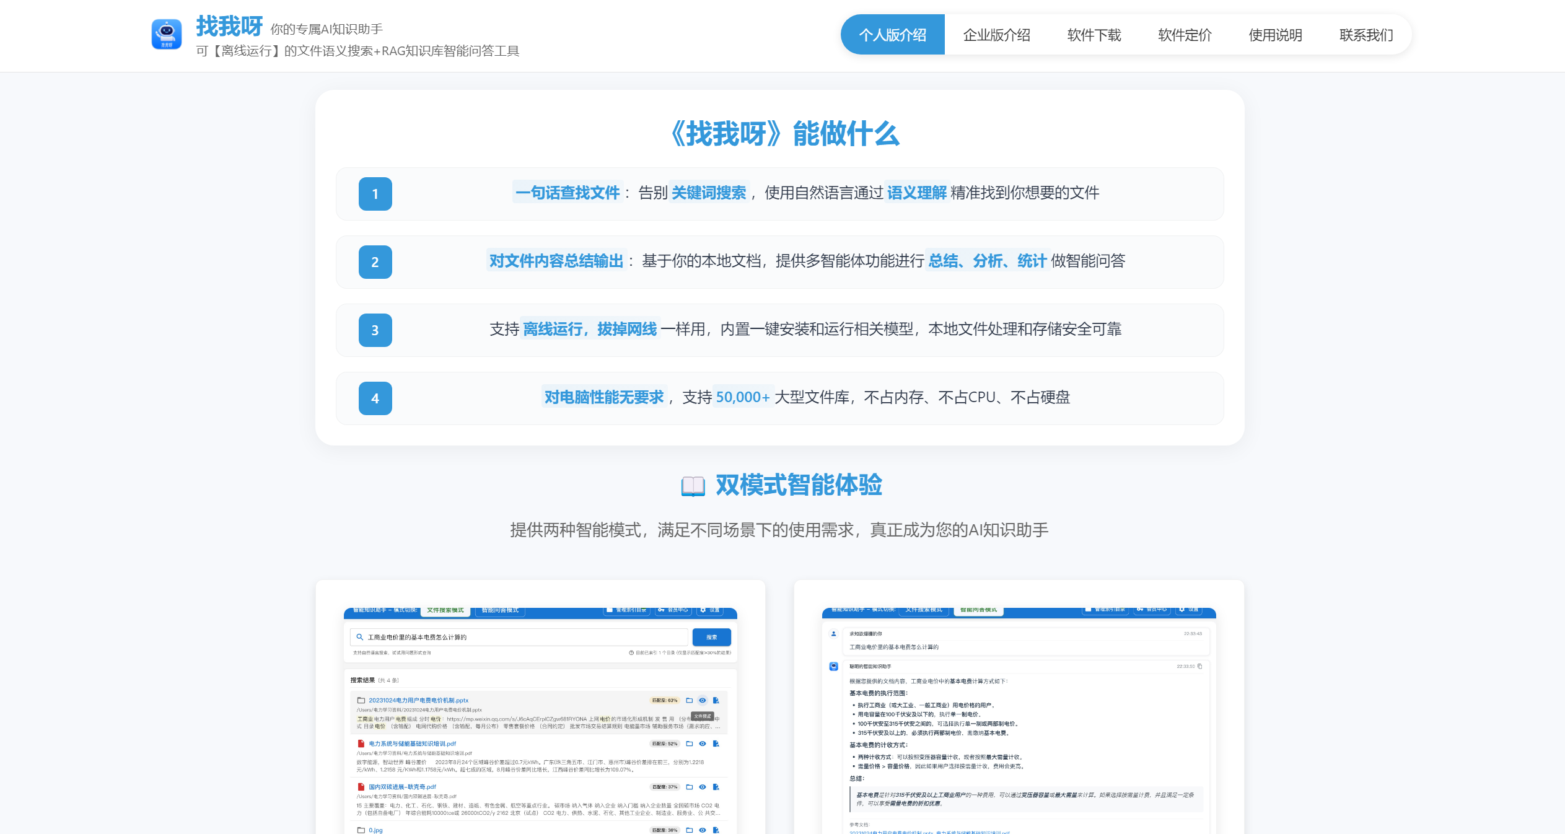
Task: Click the magnifier icon inside the search bar
Action: (359, 637)
